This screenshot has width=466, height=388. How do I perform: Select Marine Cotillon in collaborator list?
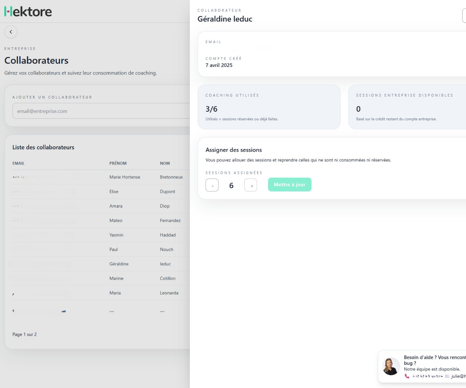click(116, 278)
